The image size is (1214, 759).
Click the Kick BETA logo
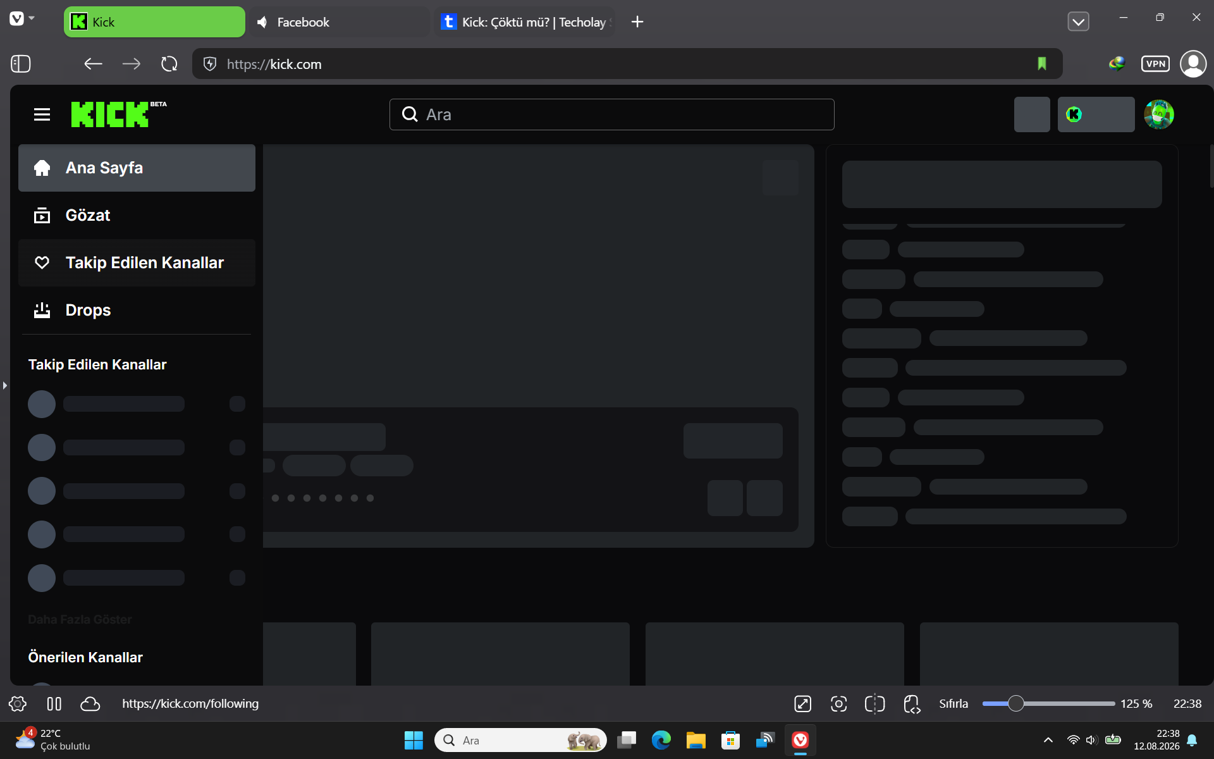click(119, 114)
